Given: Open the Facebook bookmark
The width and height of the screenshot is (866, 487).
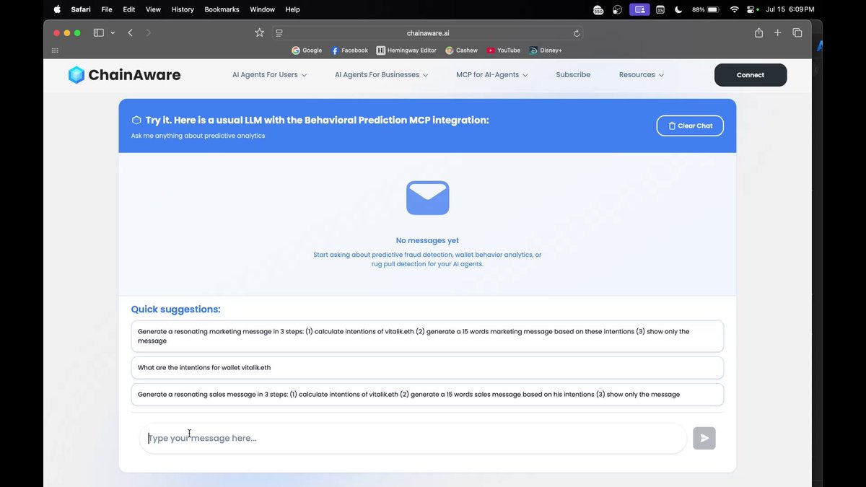Looking at the screenshot, I should (x=349, y=51).
